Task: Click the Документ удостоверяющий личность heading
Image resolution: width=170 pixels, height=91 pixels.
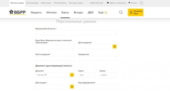Action: pos(54,66)
